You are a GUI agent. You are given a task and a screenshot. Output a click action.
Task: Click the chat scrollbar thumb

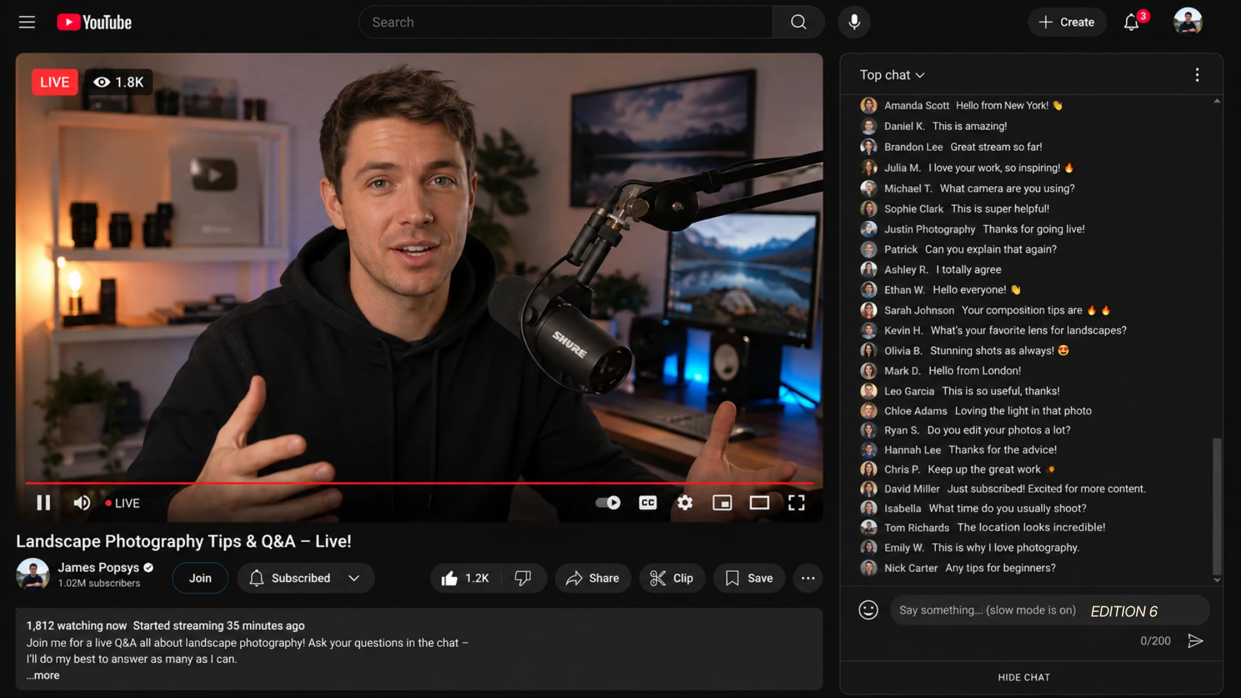click(x=1217, y=506)
